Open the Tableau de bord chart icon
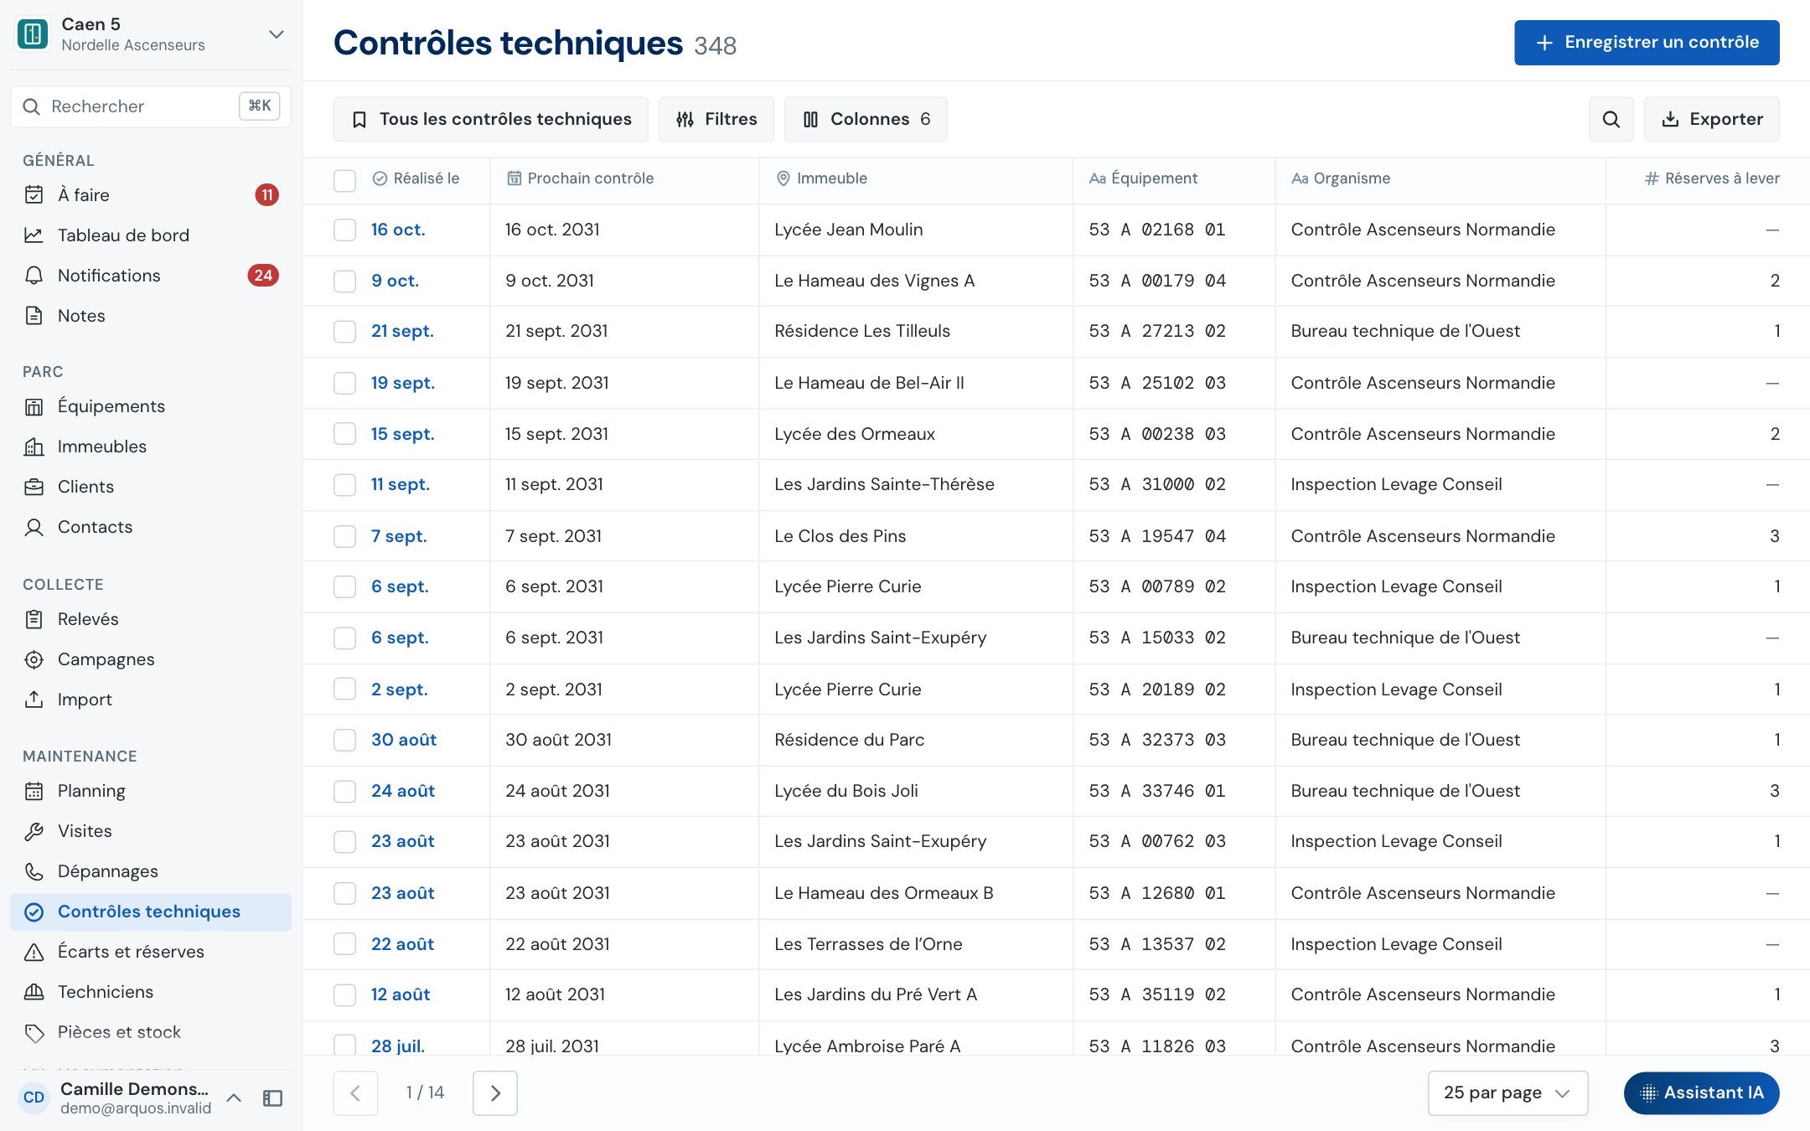 (34, 235)
